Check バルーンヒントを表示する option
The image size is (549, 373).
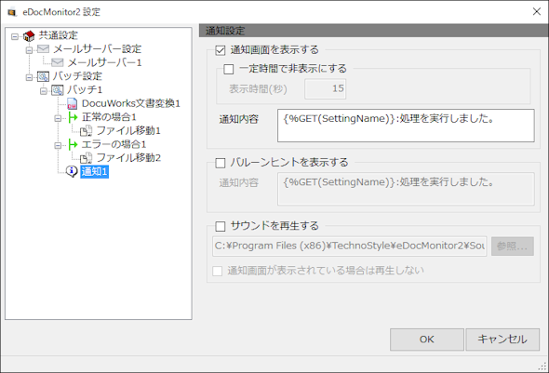pos(221,163)
